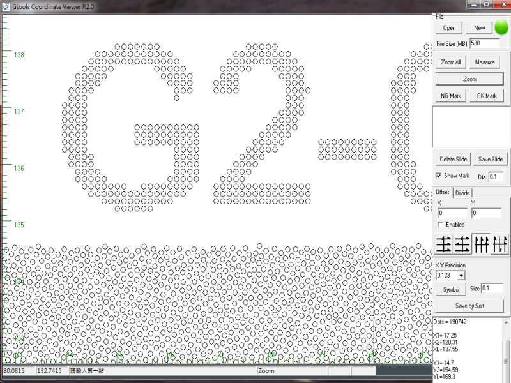Focus the symbol Size input field
This screenshot has width=511, height=383.
pos(492,289)
